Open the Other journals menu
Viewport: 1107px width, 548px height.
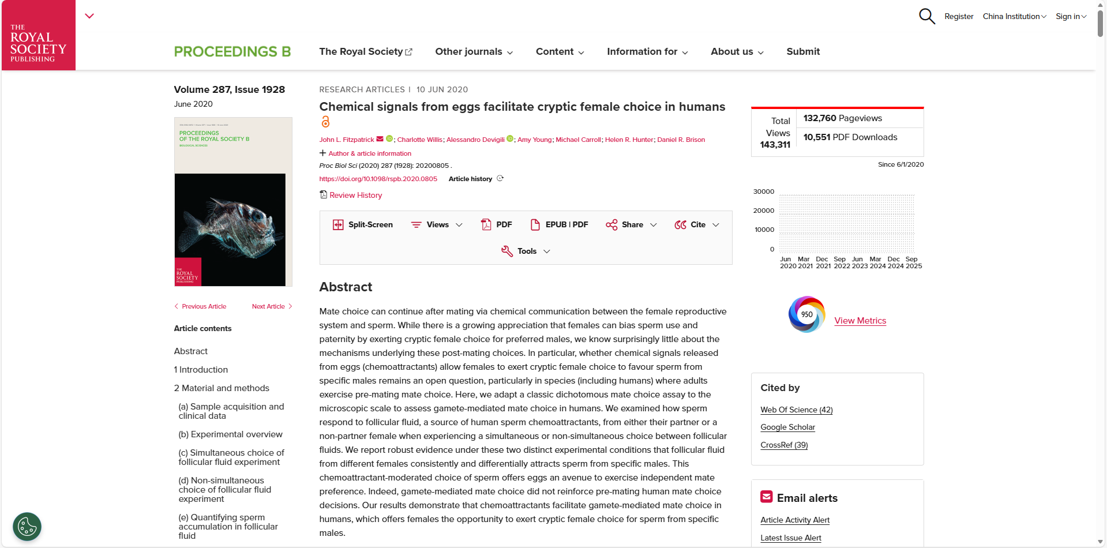pyautogui.click(x=474, y=51)
